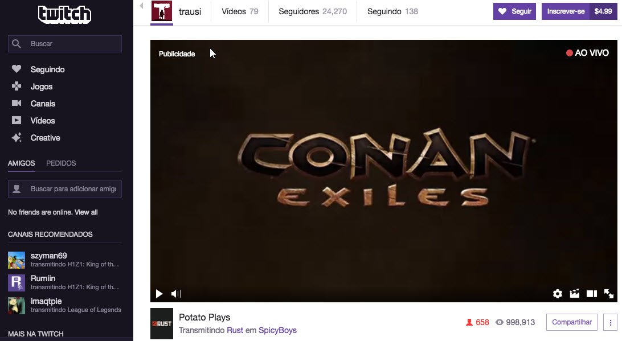The image size is (622, 341).
Task: Mute the player volume
Action: (176, 294)
